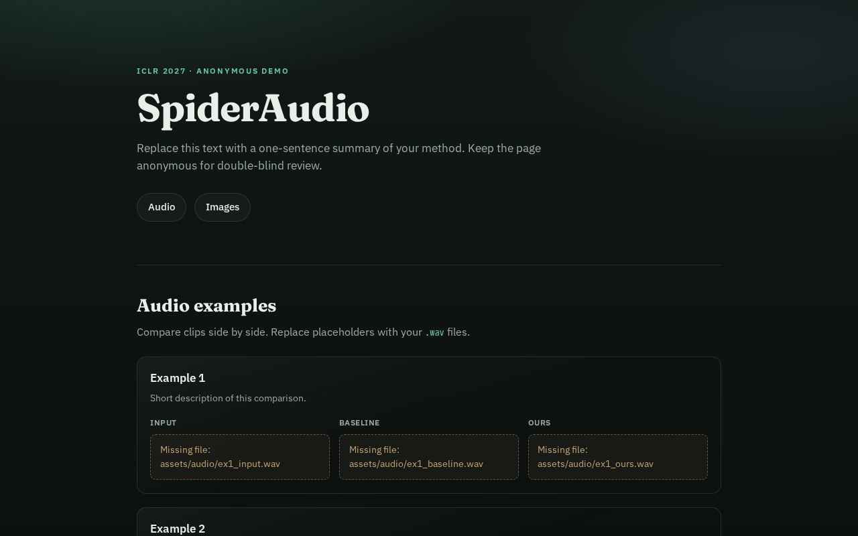Click the 'Example 2' card title
Image resolution: width=858 pixels, height=536 pixels.
[178, 529]
